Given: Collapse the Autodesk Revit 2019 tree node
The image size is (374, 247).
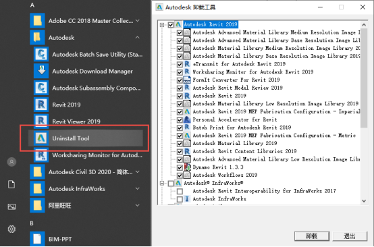Looking at the screenshot, I should pos(162,25).
